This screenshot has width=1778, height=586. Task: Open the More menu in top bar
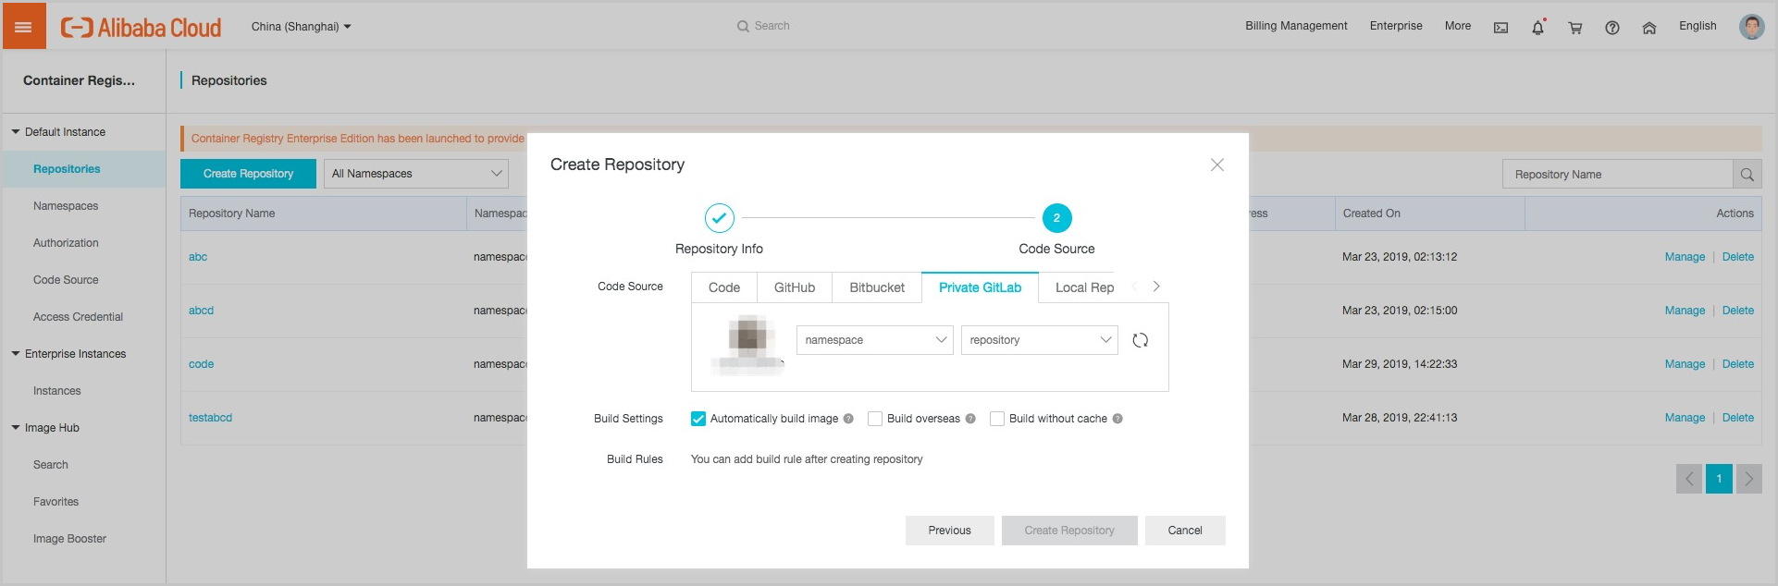click(x=1458, y=26)
